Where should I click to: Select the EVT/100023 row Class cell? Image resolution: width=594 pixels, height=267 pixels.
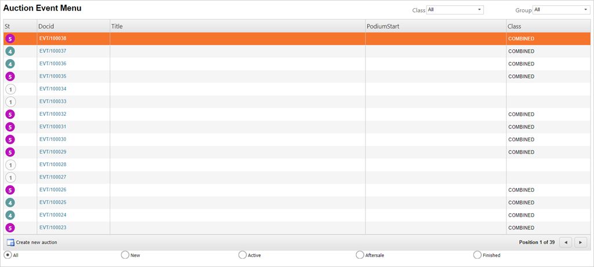[521, 228]
